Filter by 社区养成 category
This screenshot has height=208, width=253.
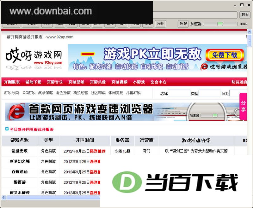pyautogui.click(x=98, y=93)
